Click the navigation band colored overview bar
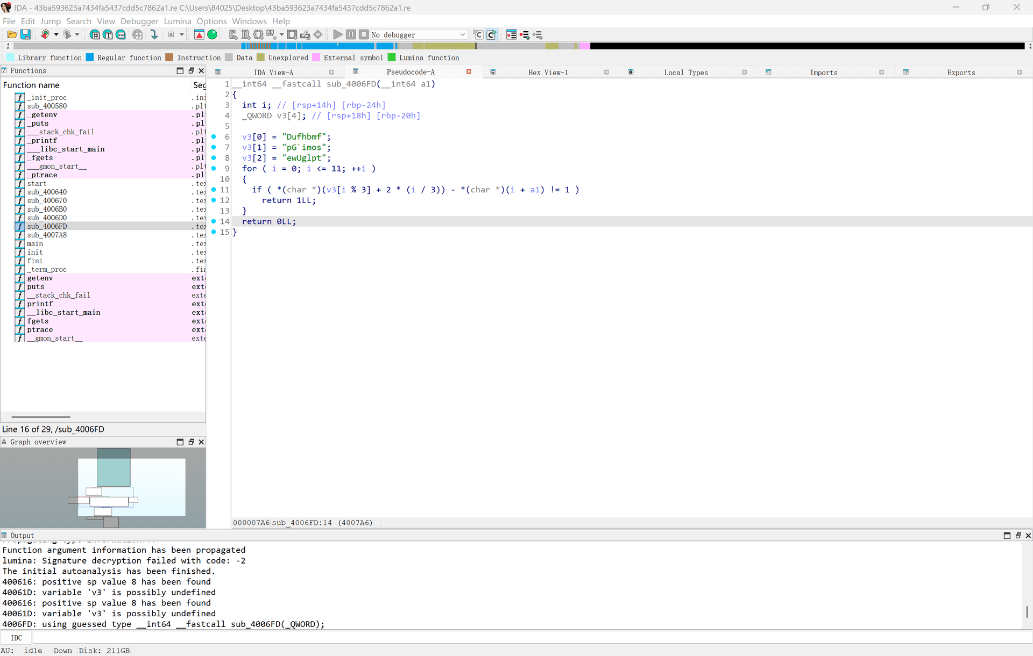 (516, 46)
